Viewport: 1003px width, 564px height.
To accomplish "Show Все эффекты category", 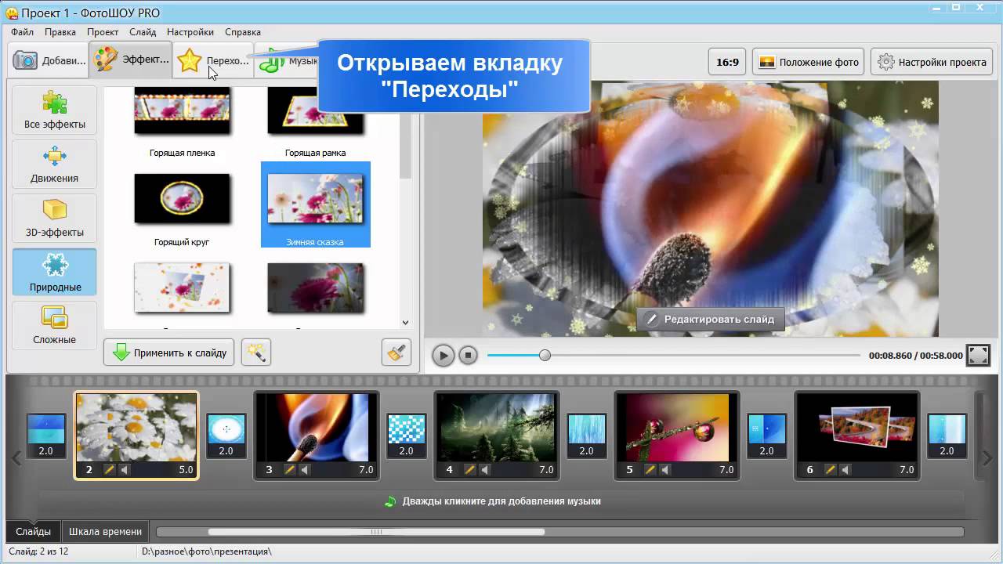I will [55, 110].
